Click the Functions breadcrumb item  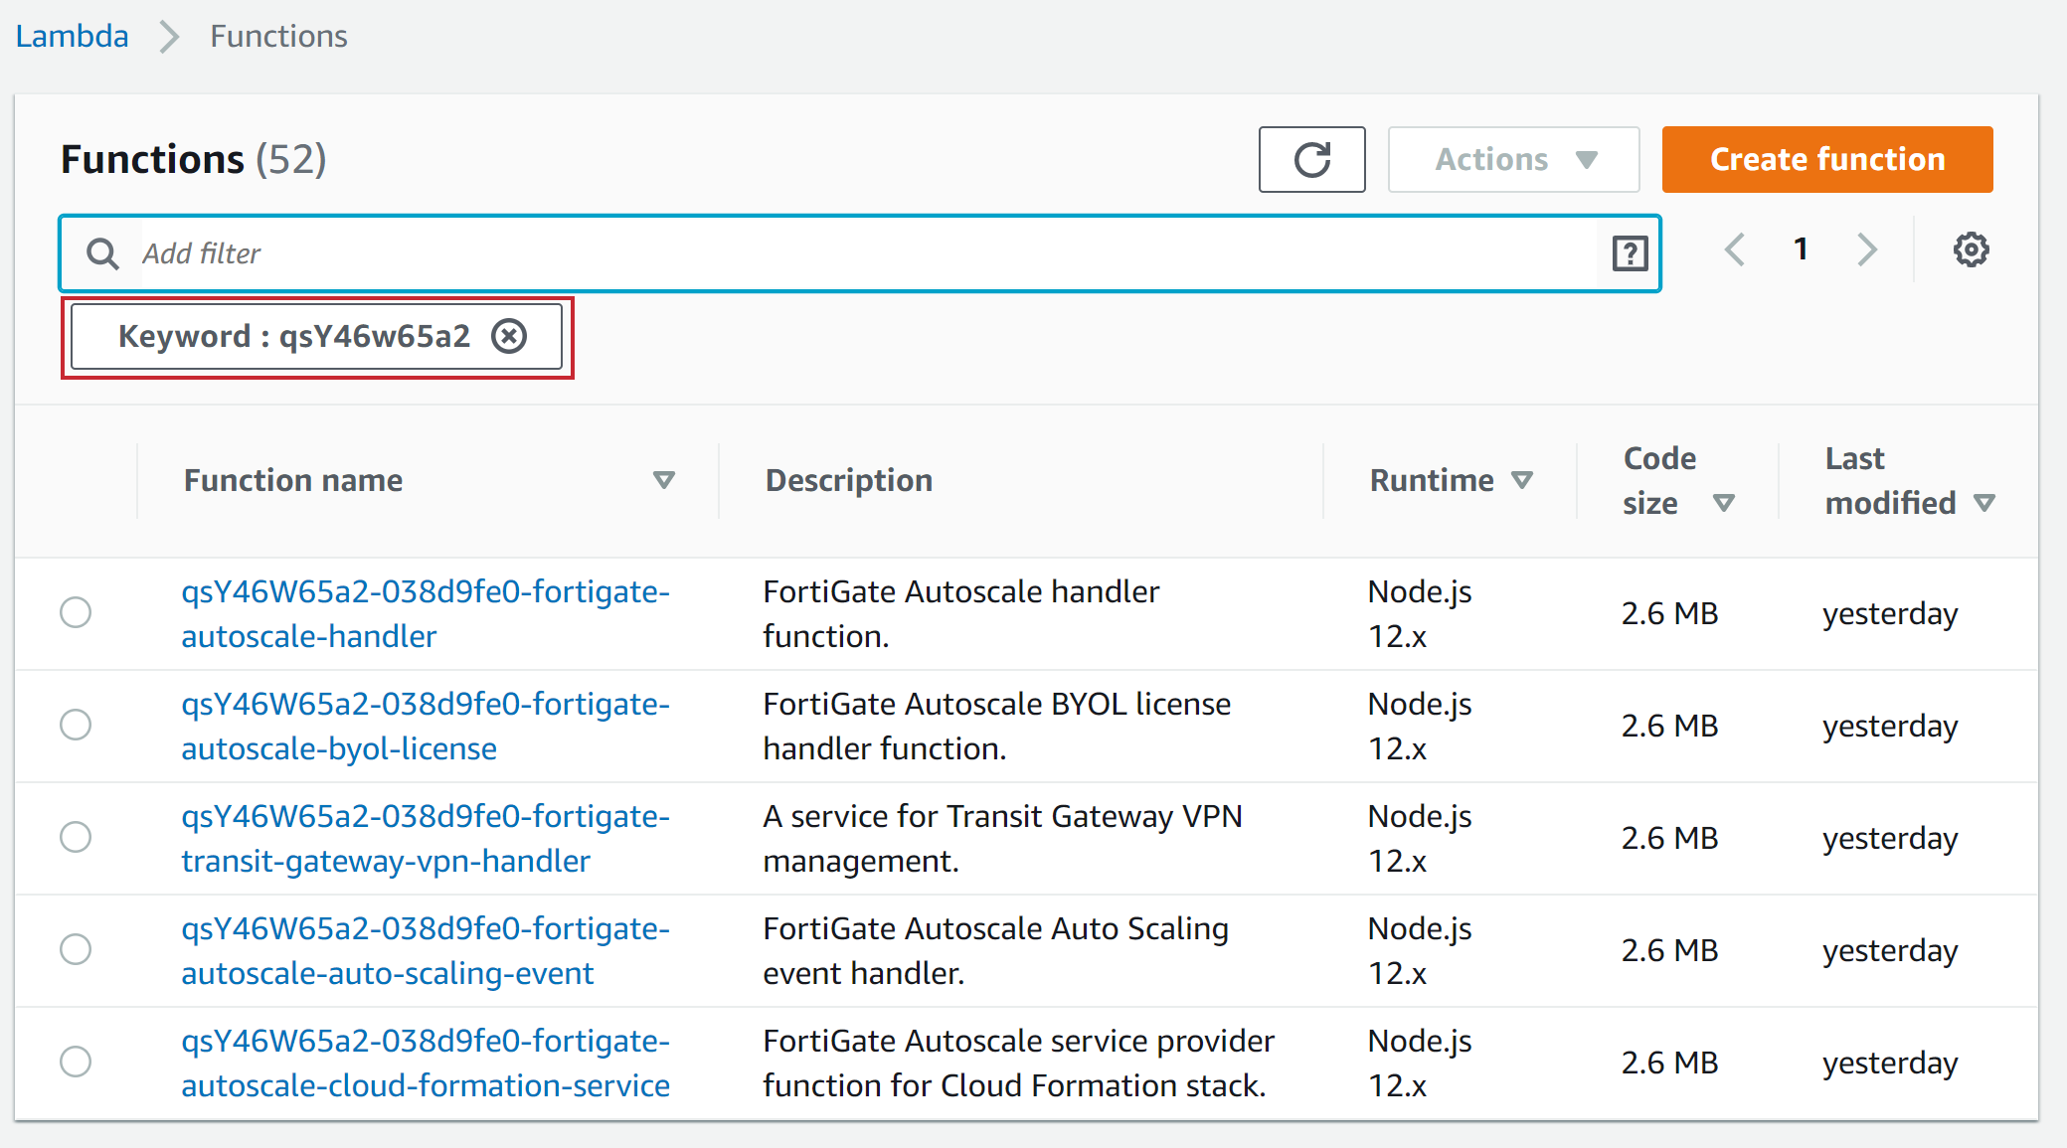[x=277, y=36]
